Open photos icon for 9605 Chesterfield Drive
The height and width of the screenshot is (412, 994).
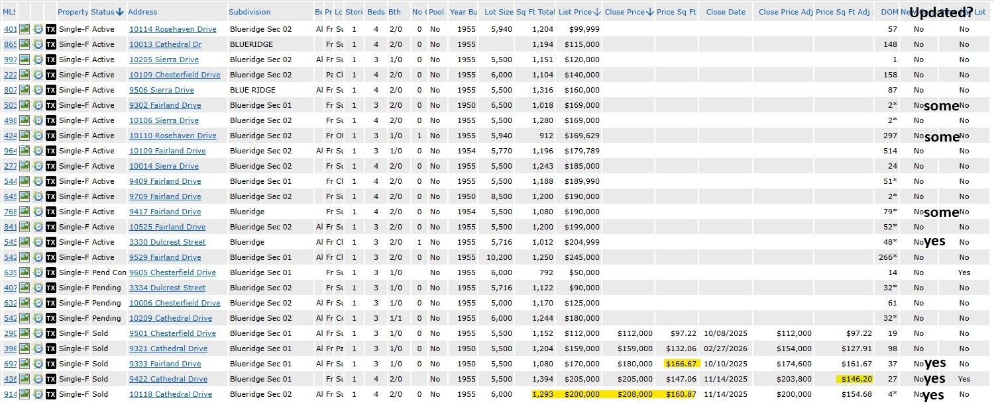25,272
